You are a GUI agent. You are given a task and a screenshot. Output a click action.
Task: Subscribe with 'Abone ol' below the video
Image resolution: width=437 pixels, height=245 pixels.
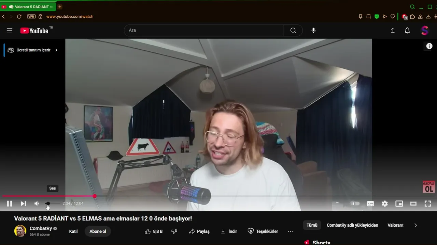tap(98, 231)
